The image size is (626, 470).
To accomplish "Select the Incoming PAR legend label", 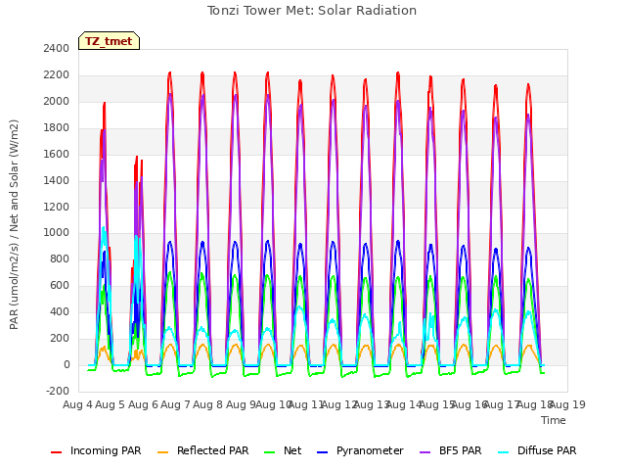I will (x=106, y=450).
